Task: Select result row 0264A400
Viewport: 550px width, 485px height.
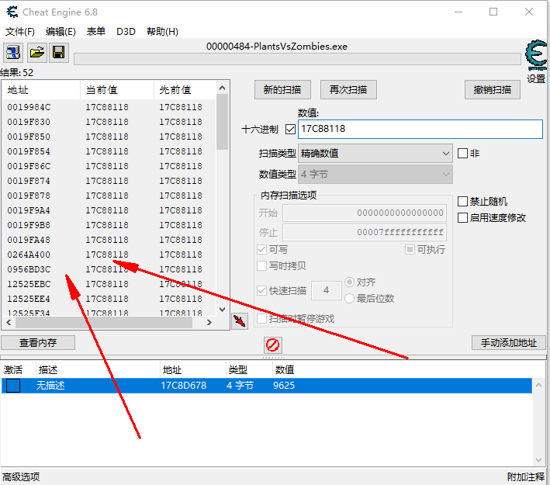Action: [109, 255]
